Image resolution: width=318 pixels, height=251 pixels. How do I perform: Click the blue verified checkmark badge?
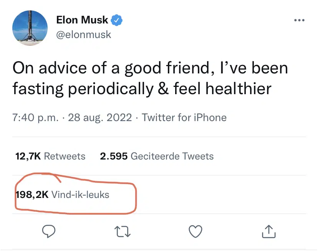pyautogui.click(x=117, y=20)
